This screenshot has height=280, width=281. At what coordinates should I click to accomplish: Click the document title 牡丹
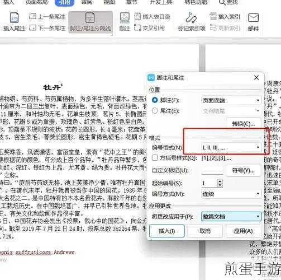pos(52,87)
